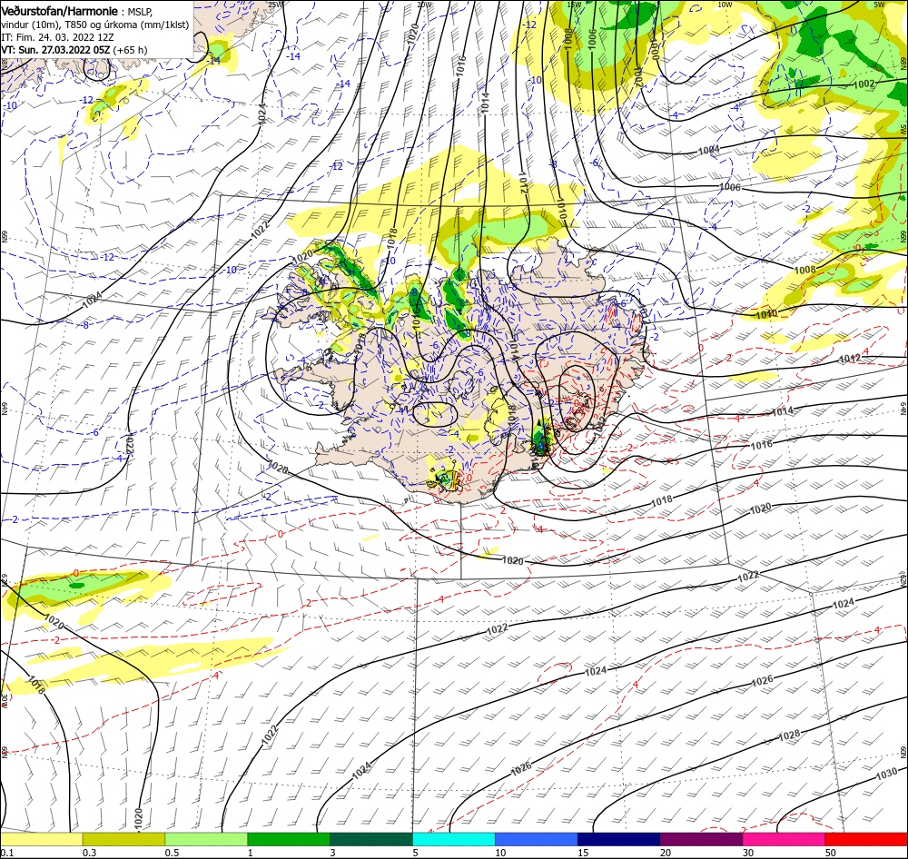Click the "15" legend value
The width and height of the screenshot is (908, 859).
(x=583, y=853)
